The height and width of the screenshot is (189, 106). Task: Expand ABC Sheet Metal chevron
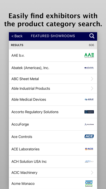pos(92,79)
